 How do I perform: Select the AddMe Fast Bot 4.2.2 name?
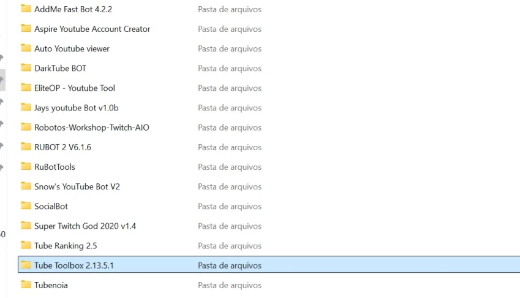73,9
